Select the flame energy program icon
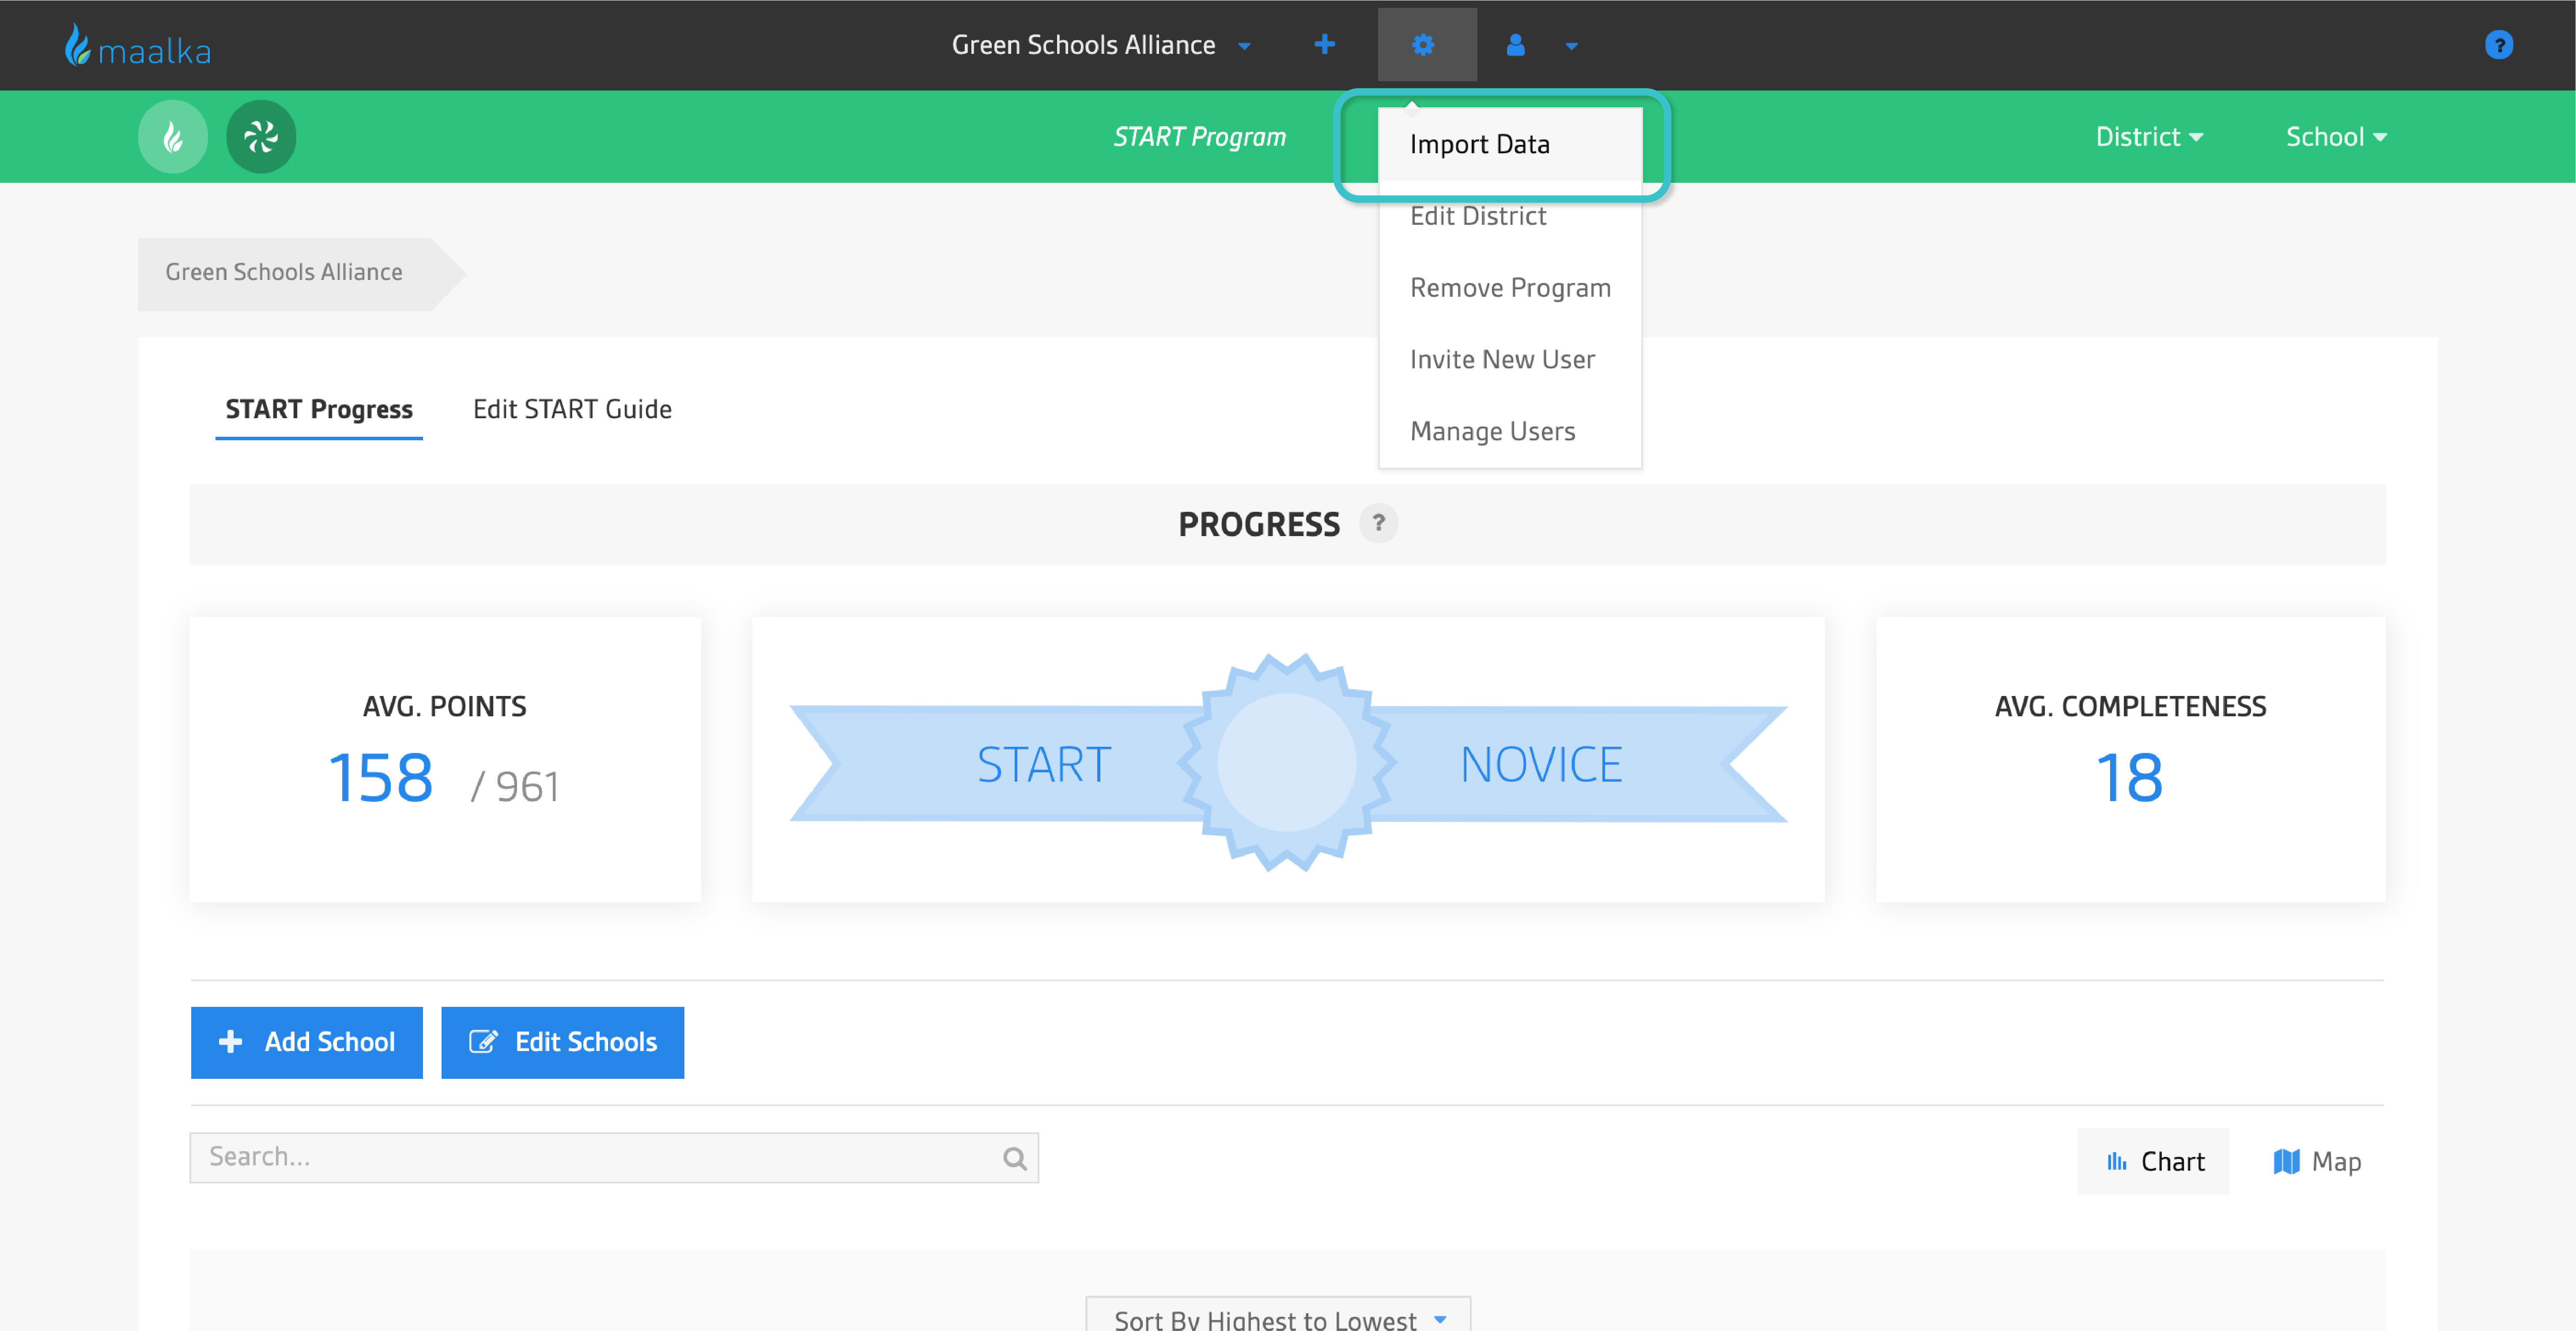This screenshot has height=1331, width=2576. [x=173, y=137]
